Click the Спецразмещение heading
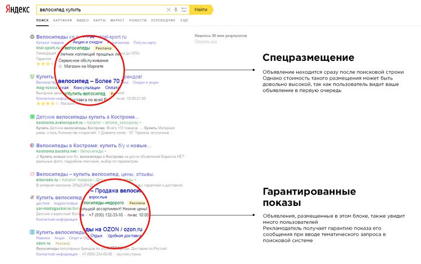The image size is (421, 264). [x=308, y=58]
